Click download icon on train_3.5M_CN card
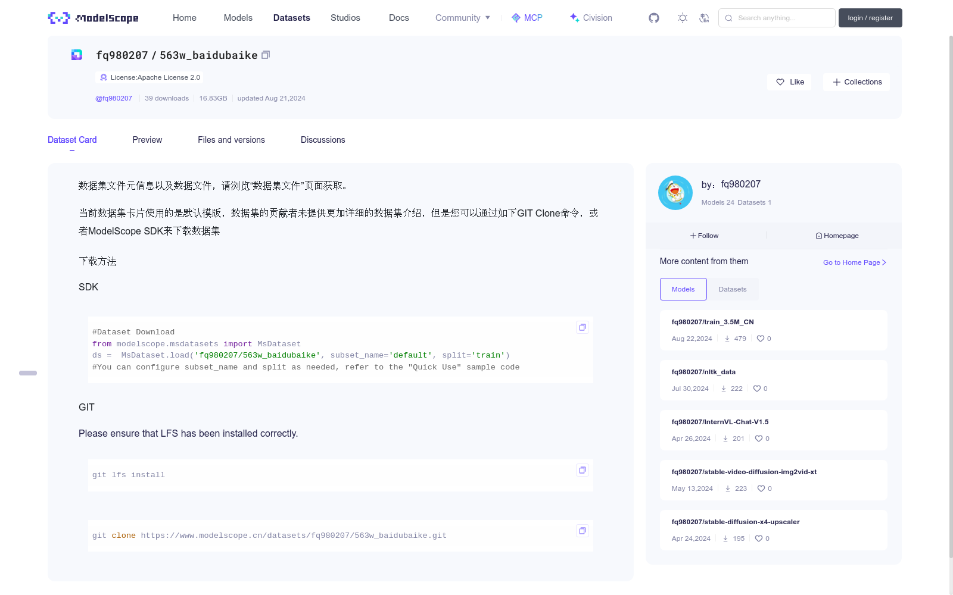The height and width of the screenshot is (595, 953). (727, 339)
